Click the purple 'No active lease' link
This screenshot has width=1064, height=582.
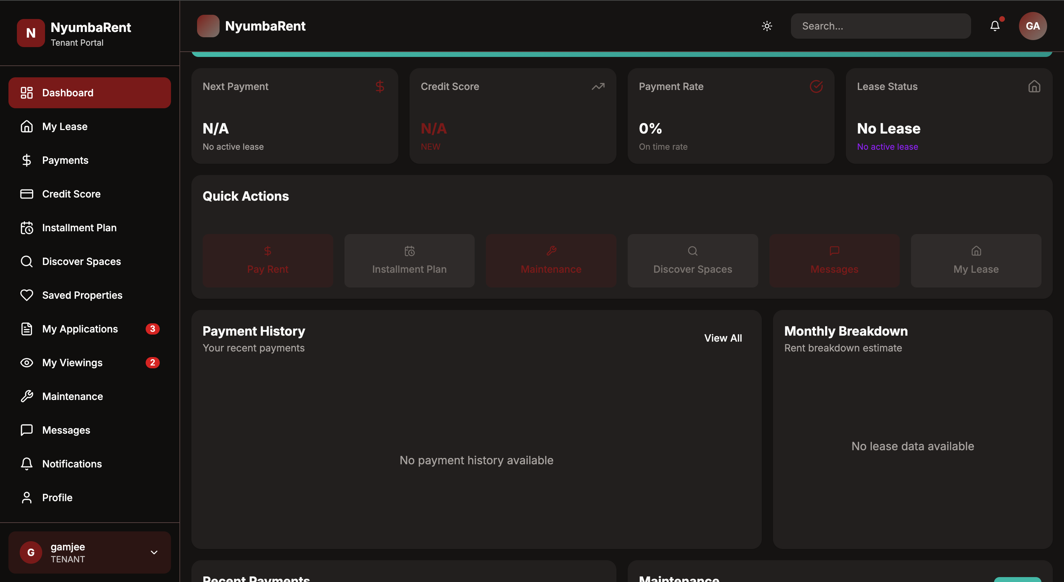pos(887,147)
